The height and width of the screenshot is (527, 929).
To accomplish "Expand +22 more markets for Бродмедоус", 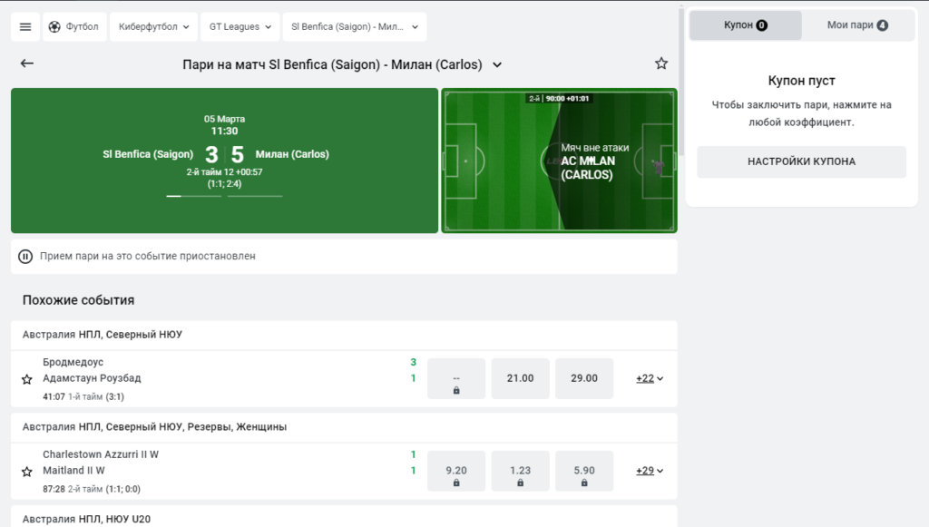I will (x=650, y=378).
